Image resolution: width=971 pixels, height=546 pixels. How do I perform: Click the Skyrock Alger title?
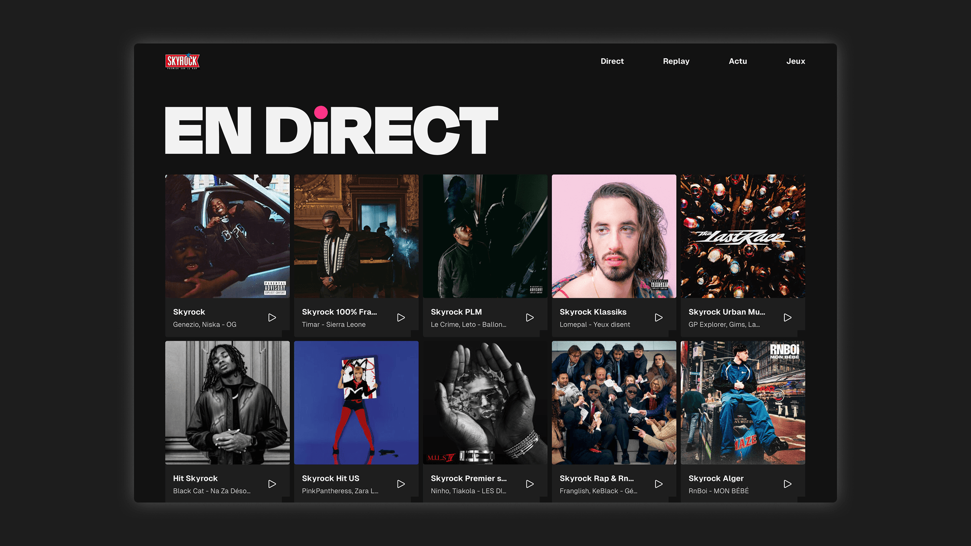pyautogui.click(x=716, y=478)
